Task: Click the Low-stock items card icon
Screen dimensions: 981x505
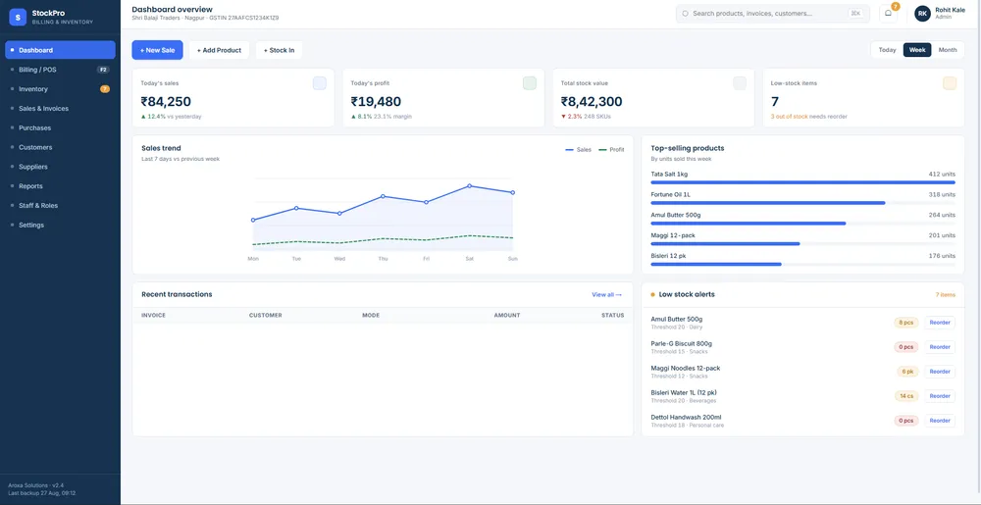Action: coord(950,83)
